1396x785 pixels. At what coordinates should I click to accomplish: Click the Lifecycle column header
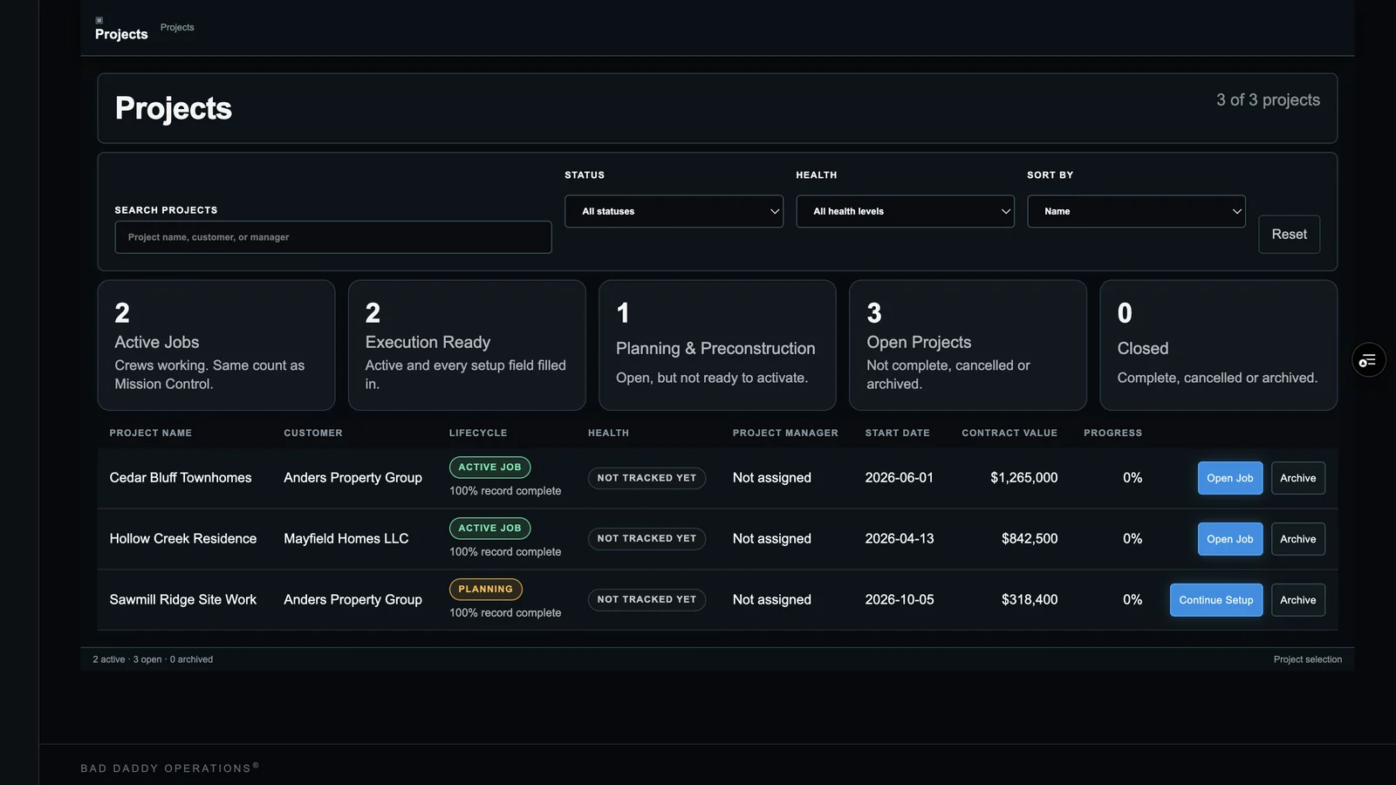[478, 433]
